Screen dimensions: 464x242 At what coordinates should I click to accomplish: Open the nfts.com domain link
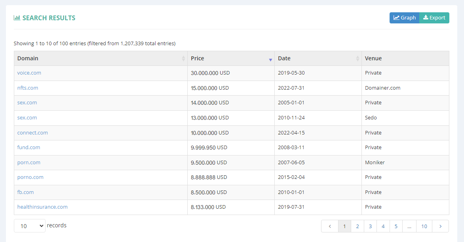(x=28, y=88)
